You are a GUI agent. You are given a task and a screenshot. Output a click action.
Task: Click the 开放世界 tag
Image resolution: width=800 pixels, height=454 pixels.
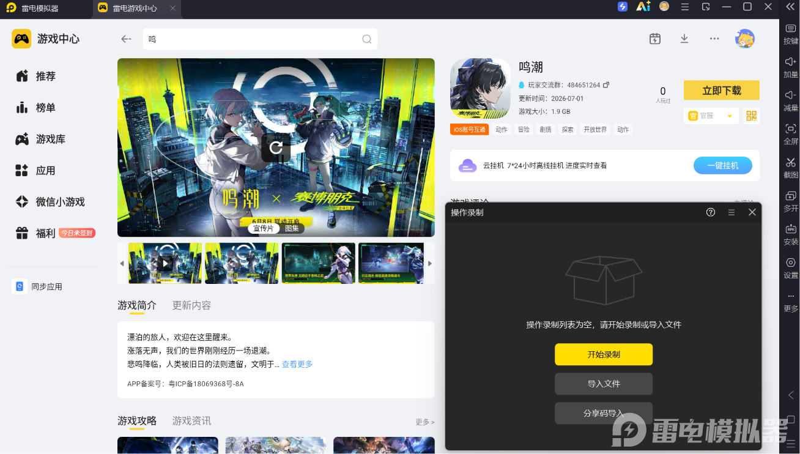coord(595,130)
